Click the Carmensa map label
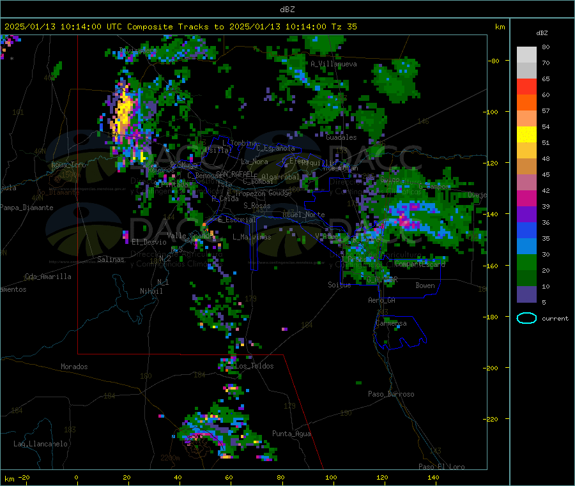 [x=391, y=324]
